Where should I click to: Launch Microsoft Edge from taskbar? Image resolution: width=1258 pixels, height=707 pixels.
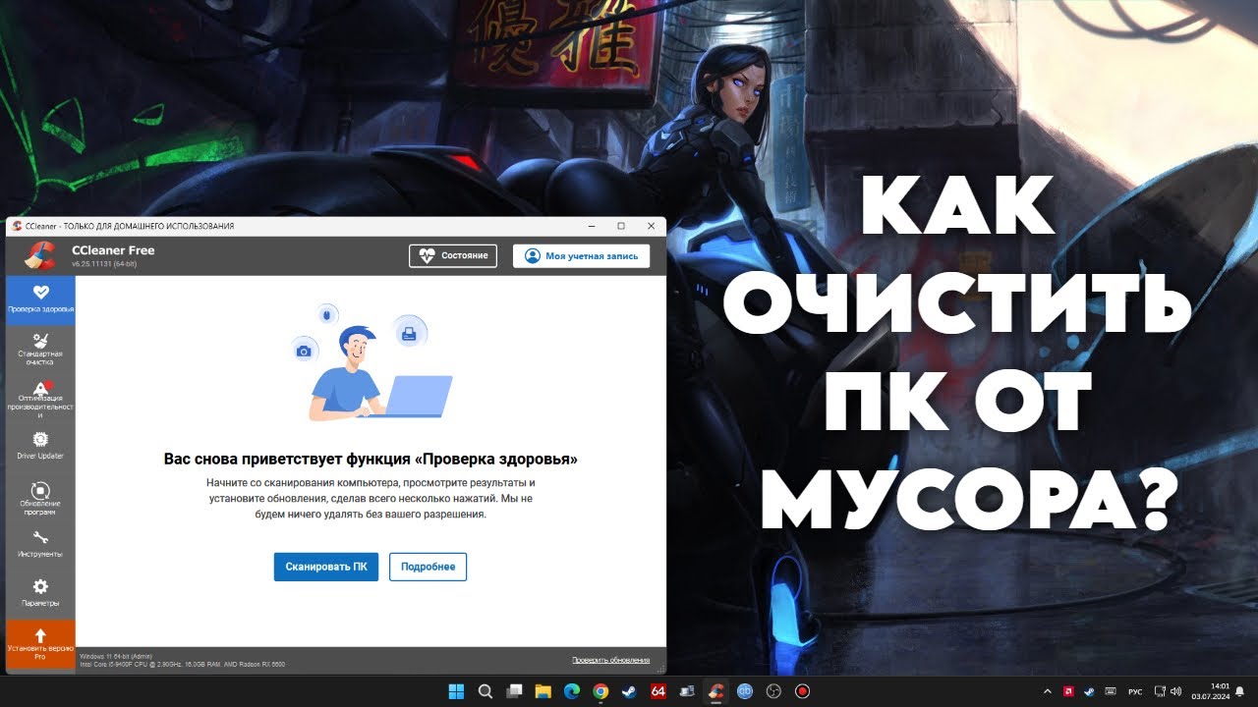click(x=572, y=691)
